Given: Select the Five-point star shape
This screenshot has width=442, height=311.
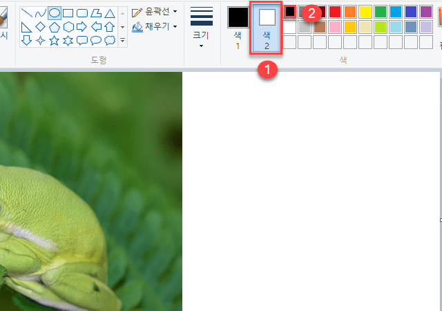Looking at the screenshot, I should point(54,41).
